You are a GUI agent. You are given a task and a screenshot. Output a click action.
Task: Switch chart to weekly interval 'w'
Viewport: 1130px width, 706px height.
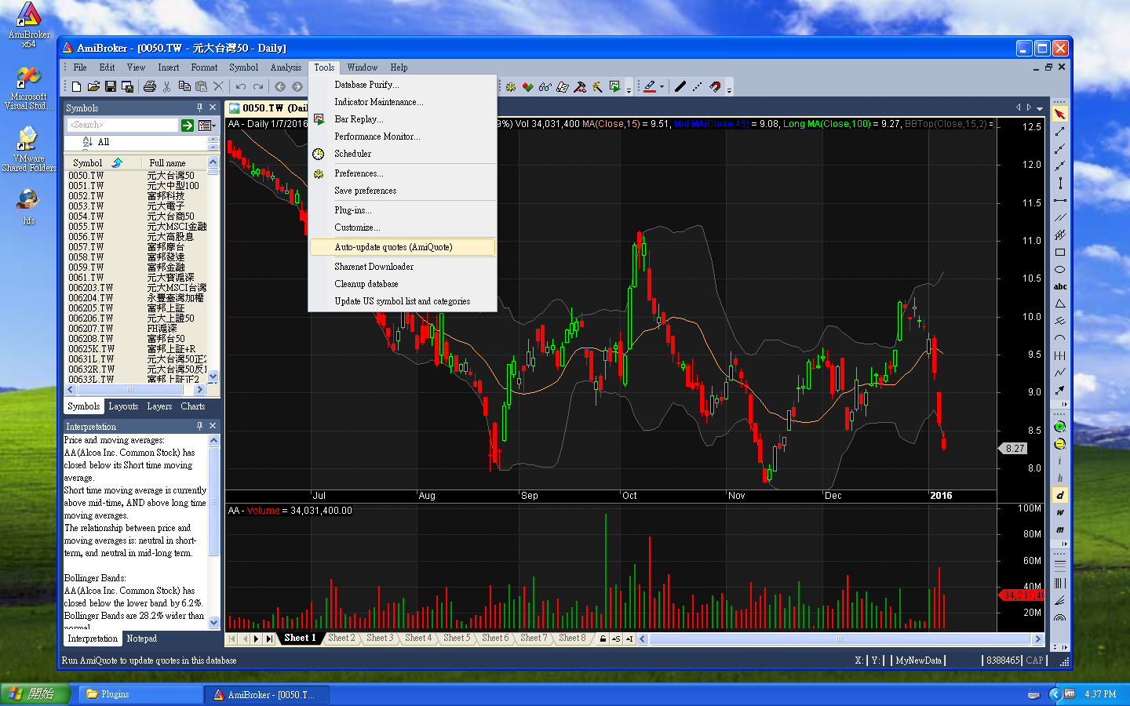pyautogui.click(x=1060, y=512)
